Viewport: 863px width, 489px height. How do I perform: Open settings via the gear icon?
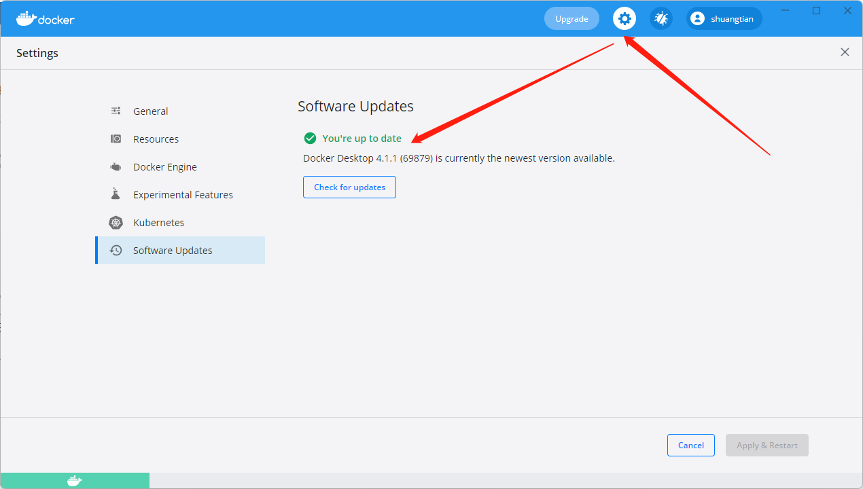tap(624, 18)
